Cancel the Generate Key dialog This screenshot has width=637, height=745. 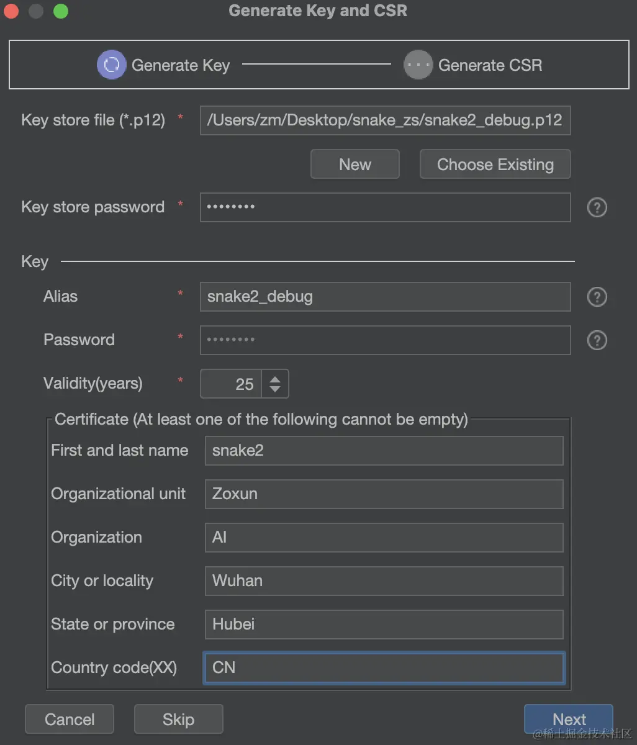70,719
